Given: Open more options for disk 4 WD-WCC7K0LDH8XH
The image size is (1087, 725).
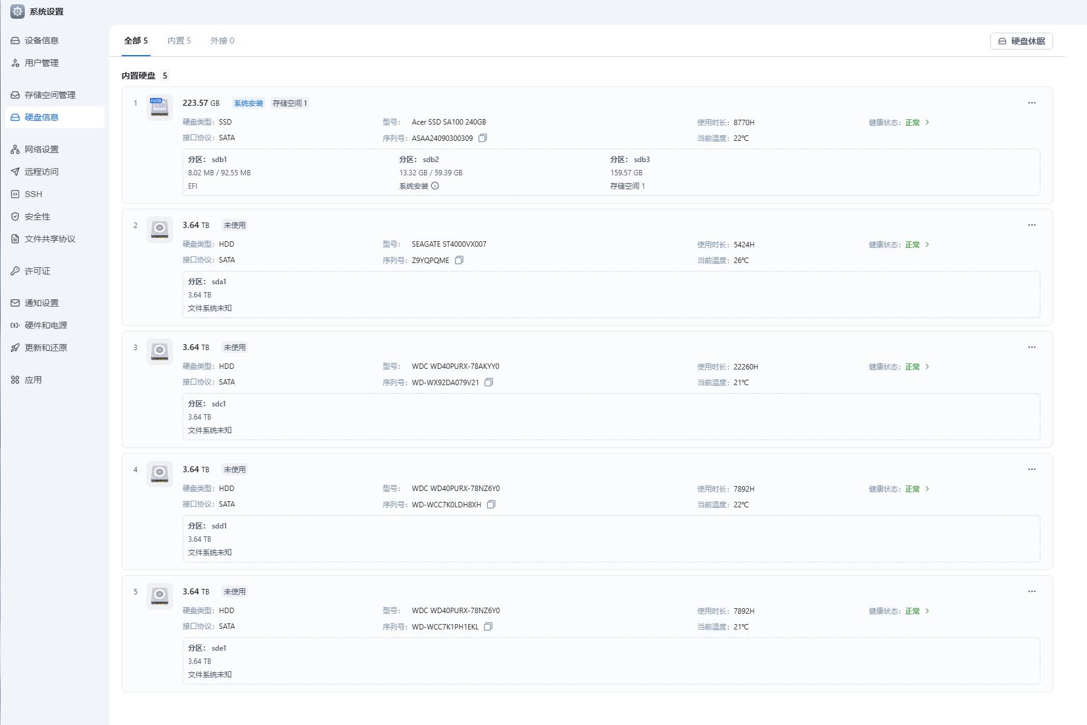Looking at the screenshot, I should pos(1032,469).
